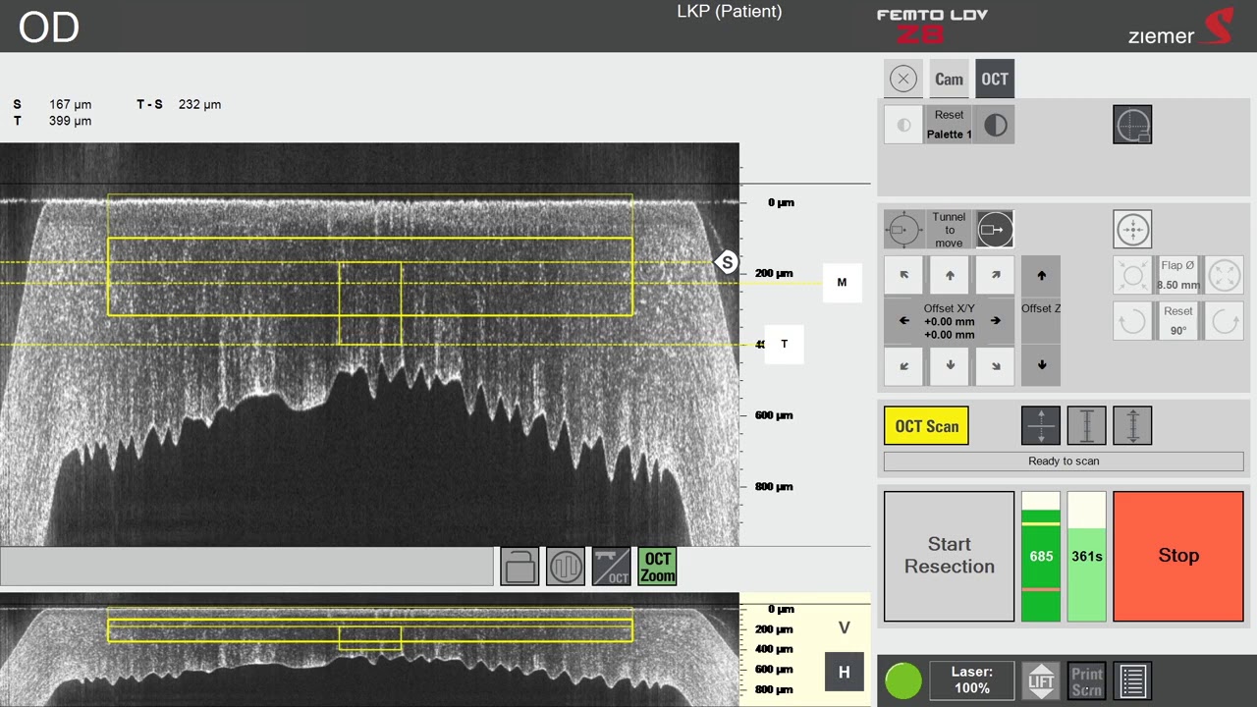The image size is (1257, 707).
Task: Activate the tunnel move-right circle icon
Action: click(995, 230)
